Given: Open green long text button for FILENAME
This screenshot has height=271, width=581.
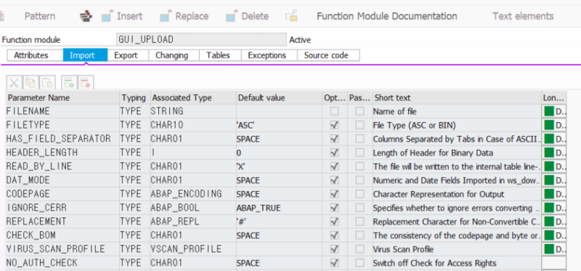Looking at the screenshot, I should click(553, 111).
